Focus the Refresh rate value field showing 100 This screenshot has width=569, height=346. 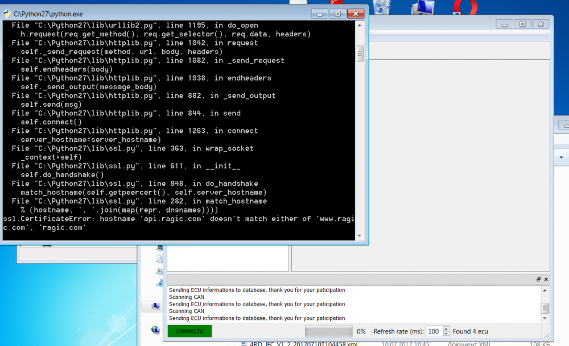click(x=434, y=331)
